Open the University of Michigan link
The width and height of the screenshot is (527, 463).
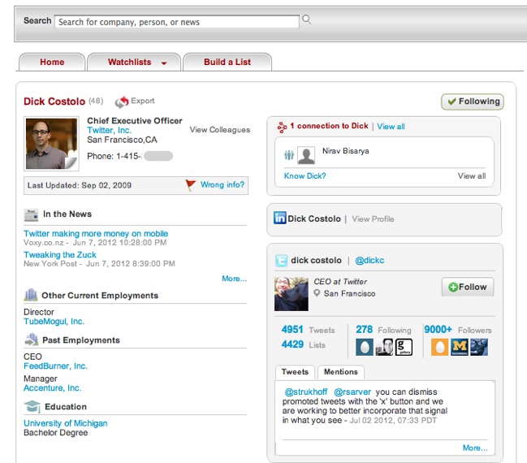[66, 423]
